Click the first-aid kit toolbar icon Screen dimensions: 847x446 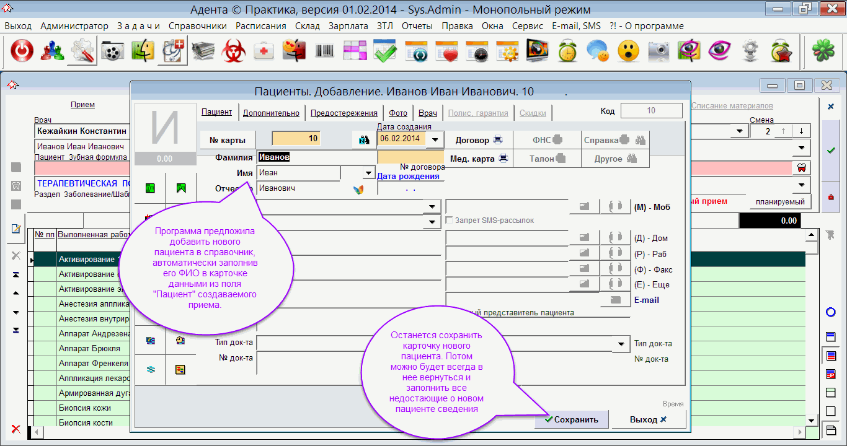click(x=264, y=51)
